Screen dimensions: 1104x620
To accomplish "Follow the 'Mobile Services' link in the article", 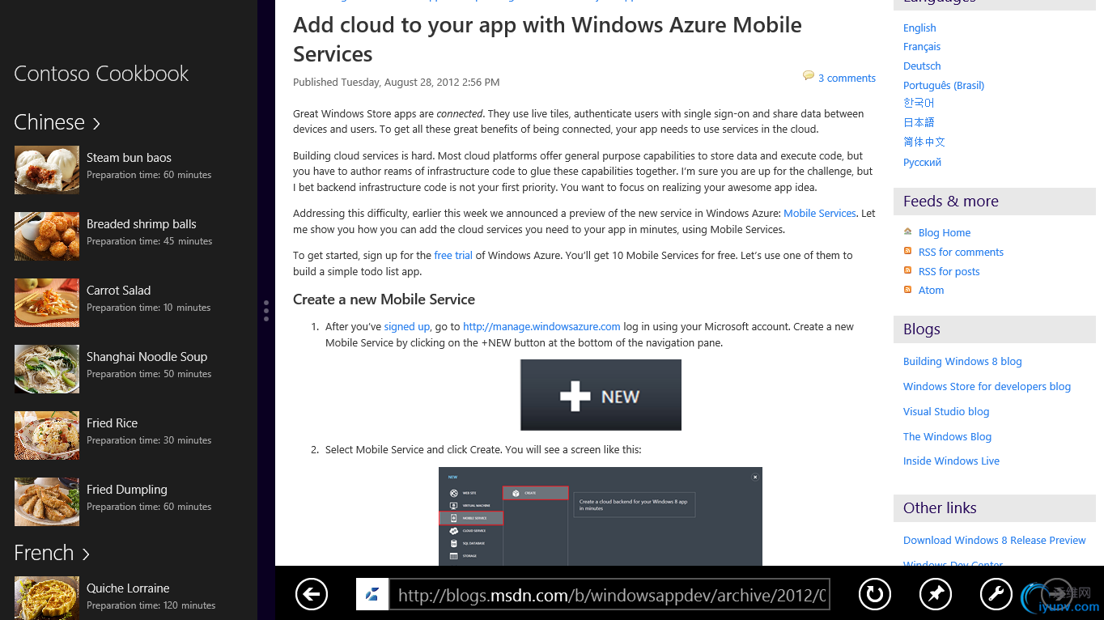I will tap(820, 214).
